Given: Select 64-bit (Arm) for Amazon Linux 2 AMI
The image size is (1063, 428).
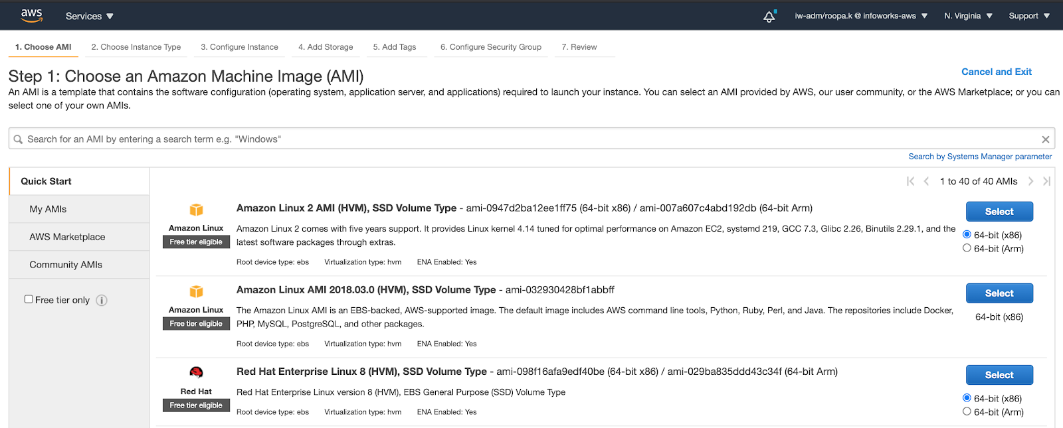Looking at the screenshot, I should point(967,248).
